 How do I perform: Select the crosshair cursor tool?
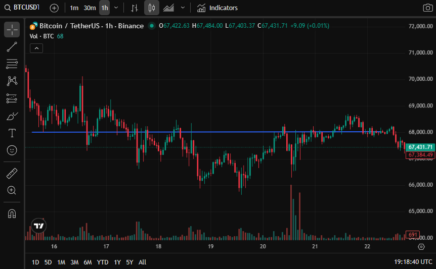[12, 29]
